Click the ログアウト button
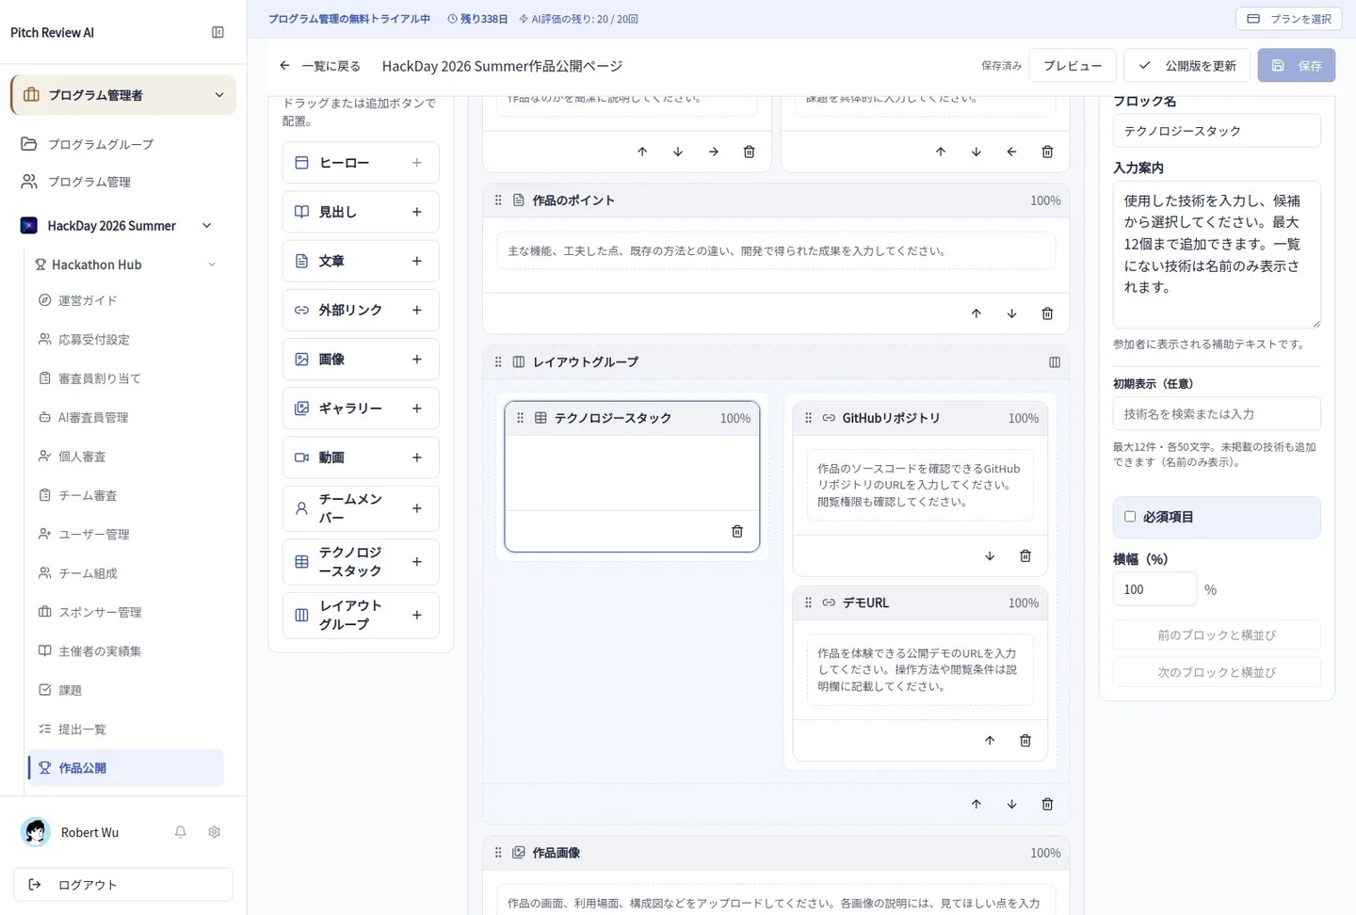The width and height of the screenshot is (1356, 915). (x=123, y=885)
